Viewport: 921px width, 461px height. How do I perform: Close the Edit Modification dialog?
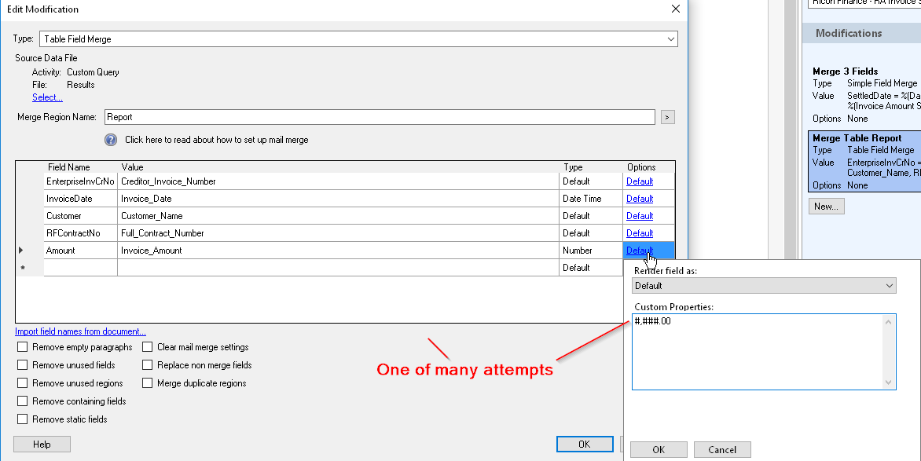[x=675, y=9]
